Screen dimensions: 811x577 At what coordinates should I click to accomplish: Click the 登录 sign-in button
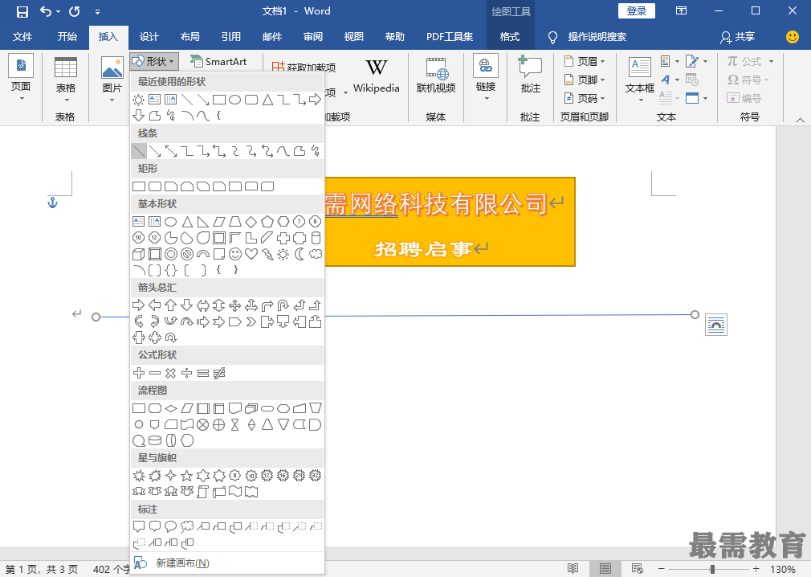(636, 11)
